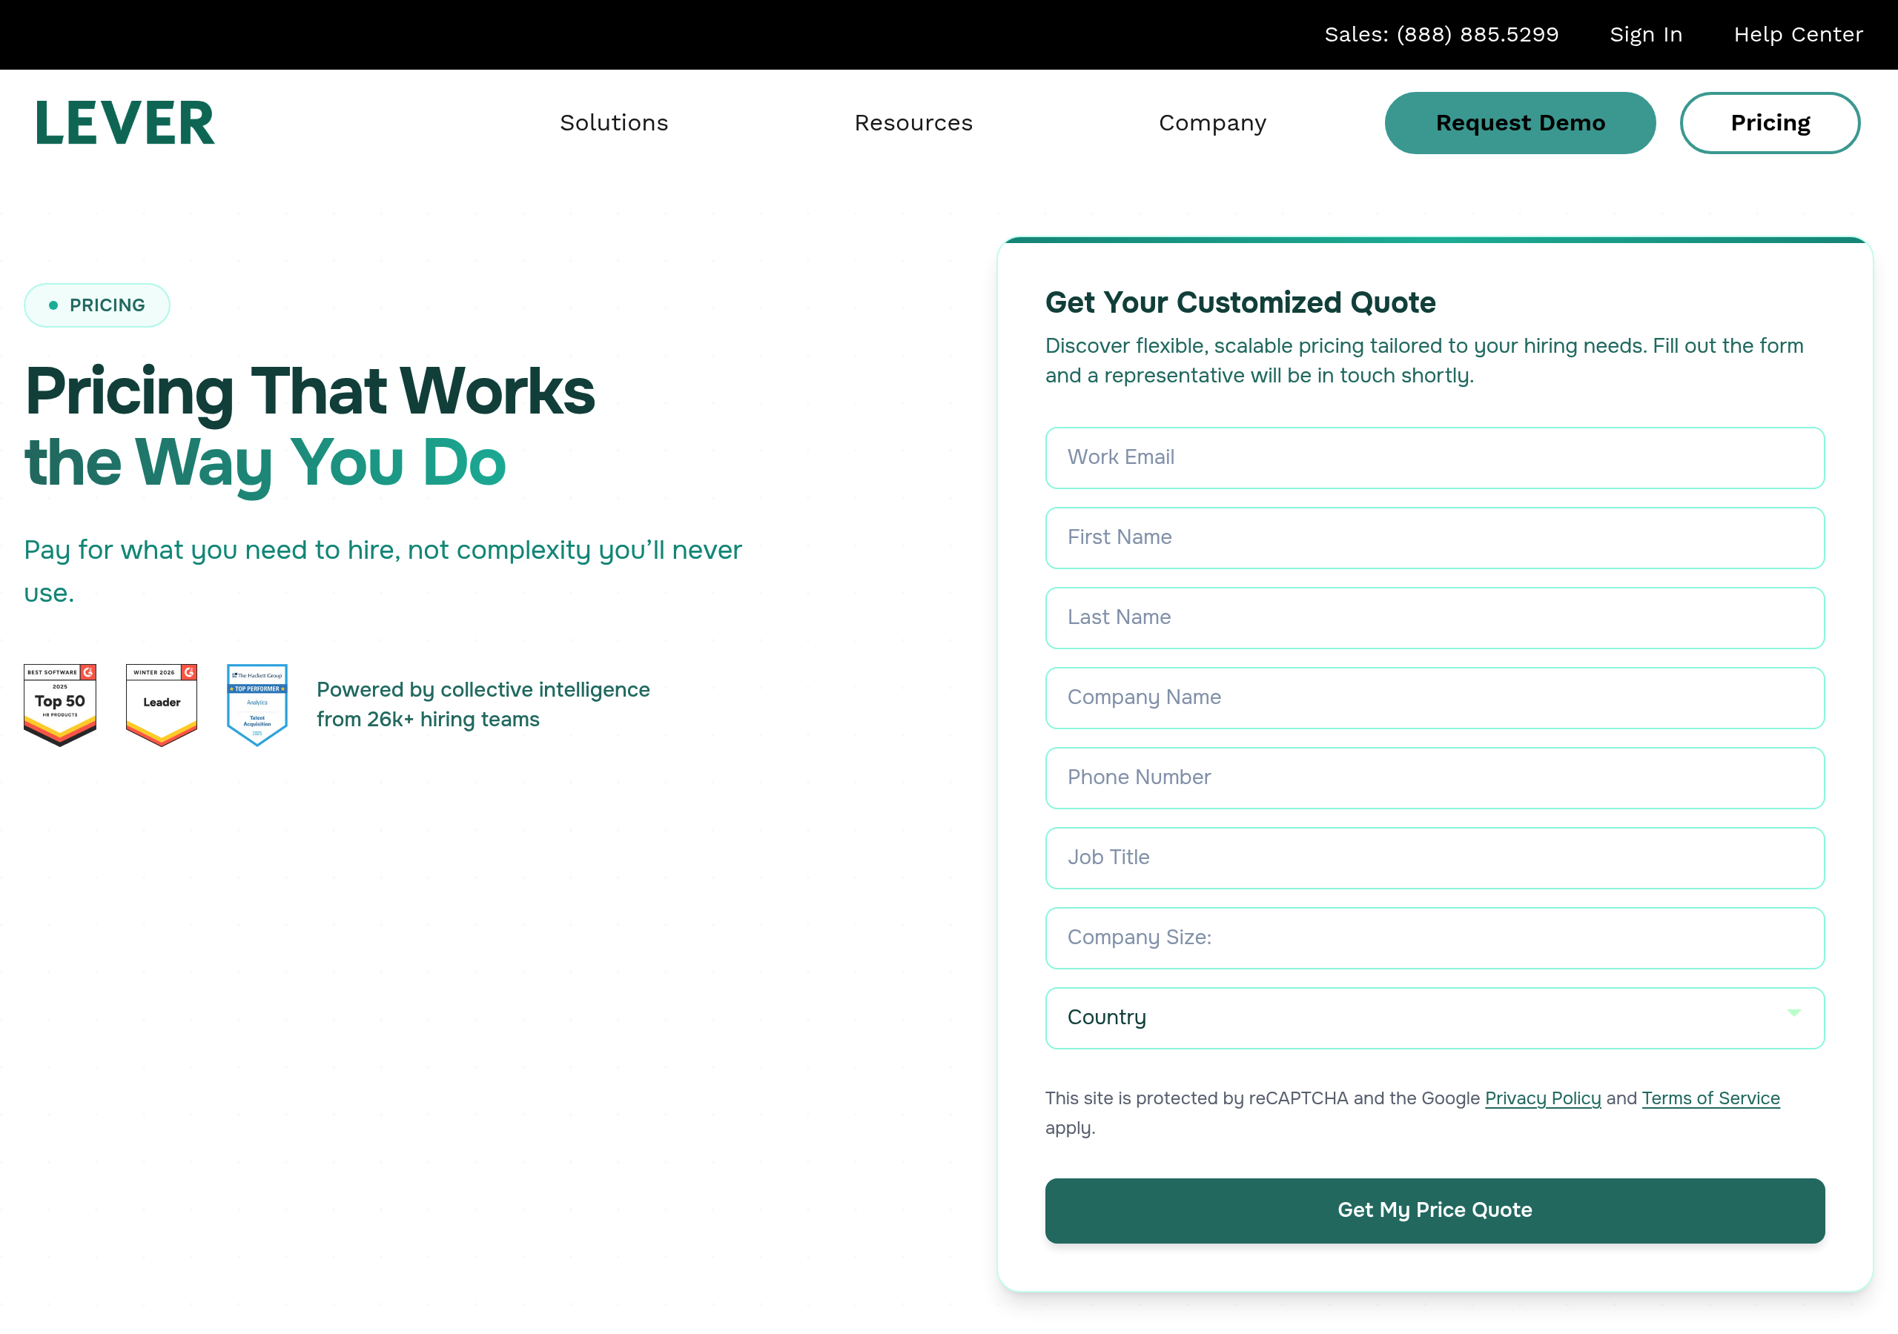Open the Resources menu
Viewport: 1898px width, 1334px height.
(913, 122)
